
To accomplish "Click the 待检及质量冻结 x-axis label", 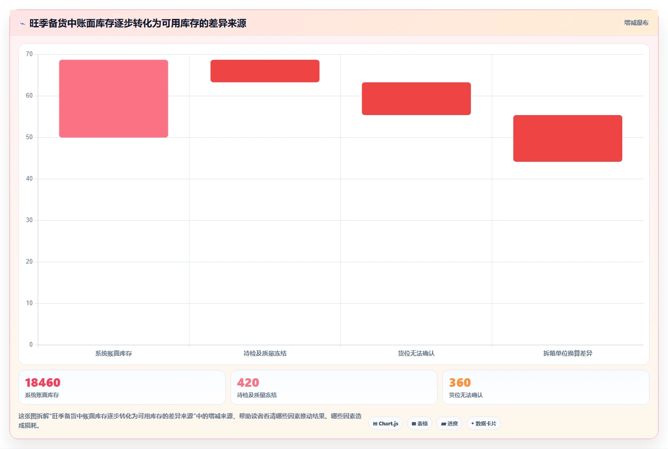I will (265, 353).
